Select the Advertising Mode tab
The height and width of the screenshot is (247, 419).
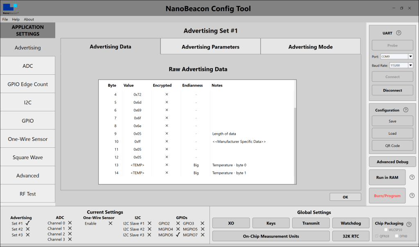[x=310, y=47]
